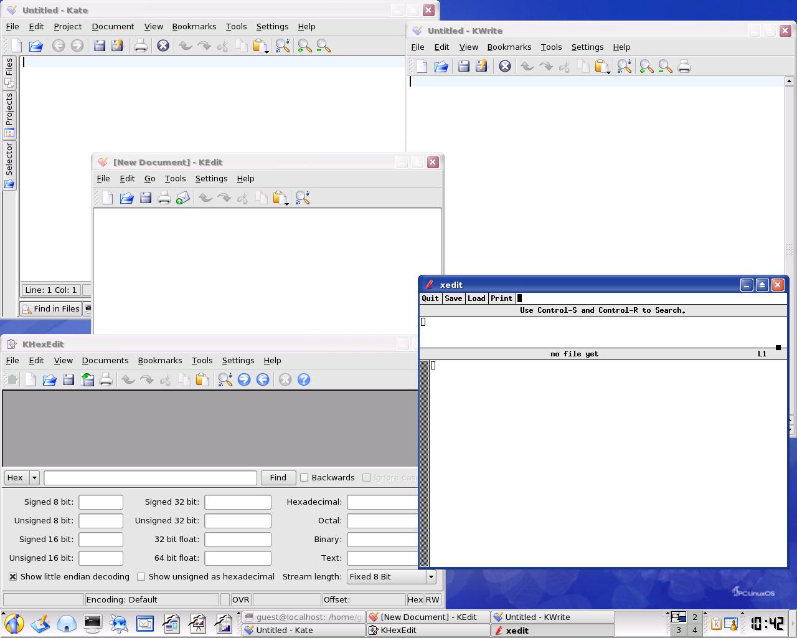
Task: Click the blue back arrow icon in KHexEdit toolbar
Action: (263, 379)
